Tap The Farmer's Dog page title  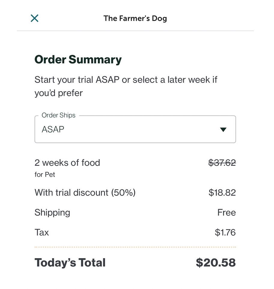click(135, 18)
